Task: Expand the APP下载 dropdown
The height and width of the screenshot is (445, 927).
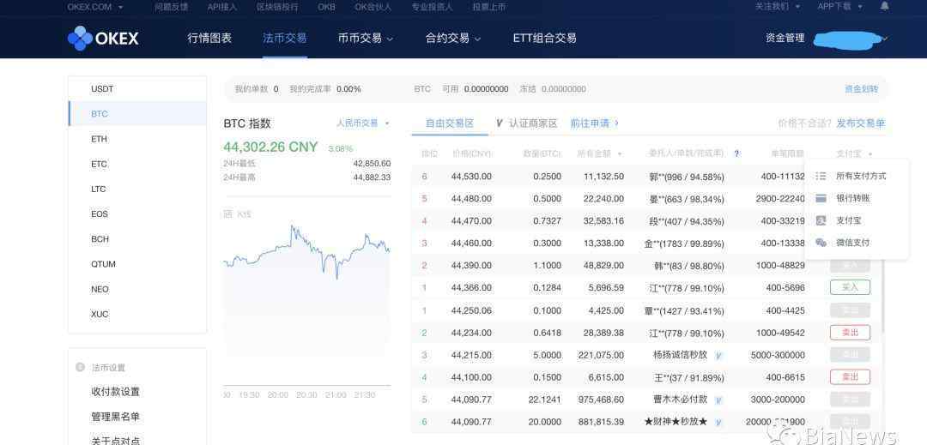Action: tap(839, 7)
